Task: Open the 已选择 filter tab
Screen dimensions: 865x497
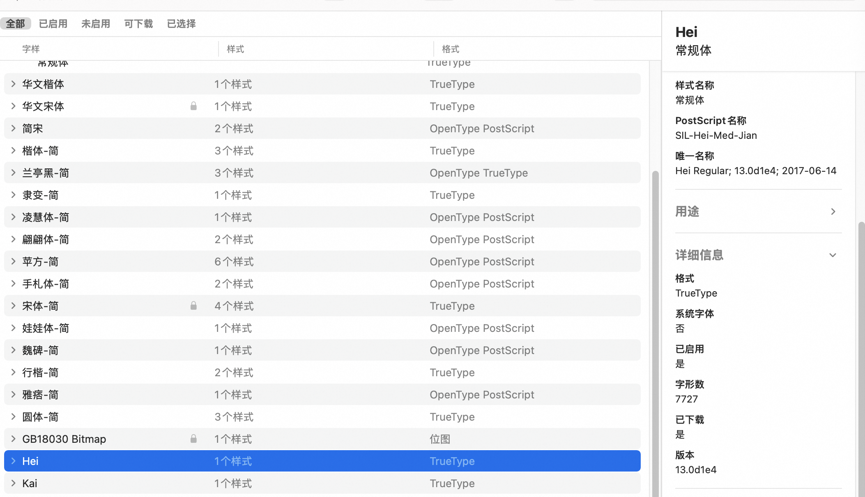Action: tap(181, 24)
